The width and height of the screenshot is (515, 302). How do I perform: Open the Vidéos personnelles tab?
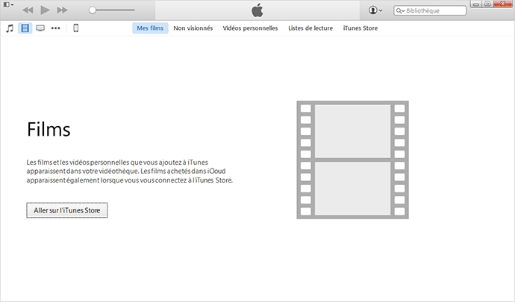[250, 28]
